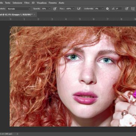The height and width of the screenshot is (136, 136).
Task: Click the brush angle 0° field
Action: click(119, 9)
